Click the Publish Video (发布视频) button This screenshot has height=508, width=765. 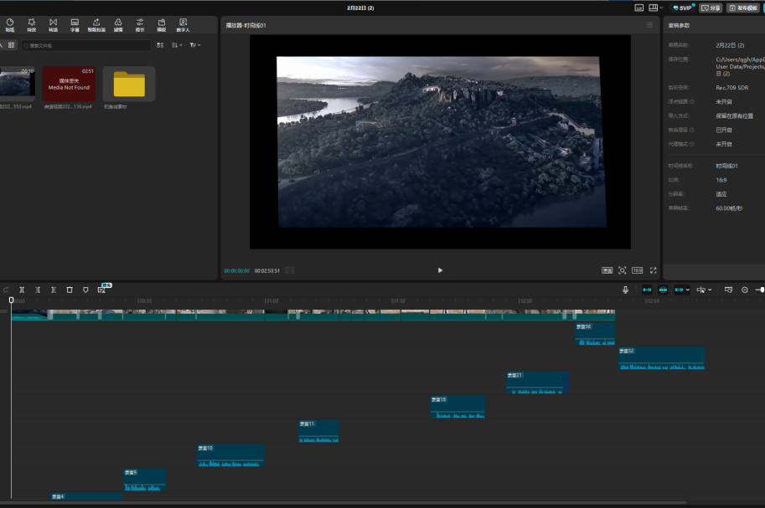[743, 8]
